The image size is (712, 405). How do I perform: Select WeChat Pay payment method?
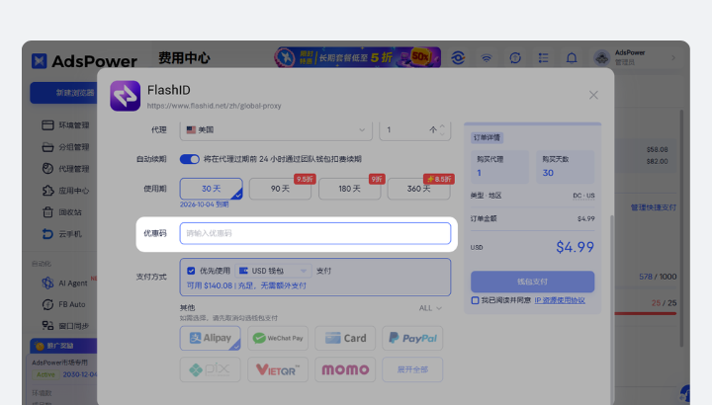pyautogui.click(x=278, y=339)
